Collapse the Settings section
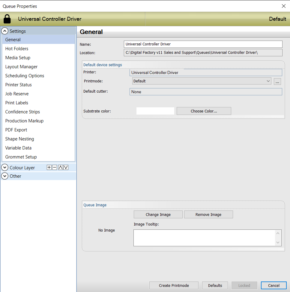Screen dimensions: 290x292 click(5, 31)
